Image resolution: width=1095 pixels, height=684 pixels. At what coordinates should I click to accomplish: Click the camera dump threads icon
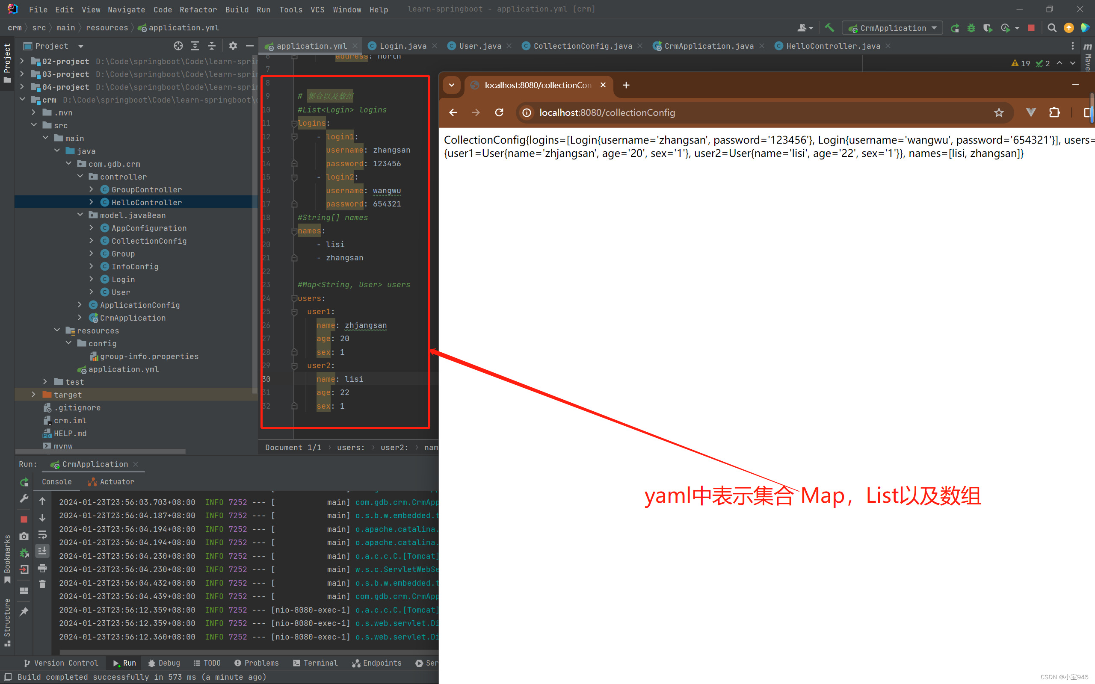(x=24, y=536)
